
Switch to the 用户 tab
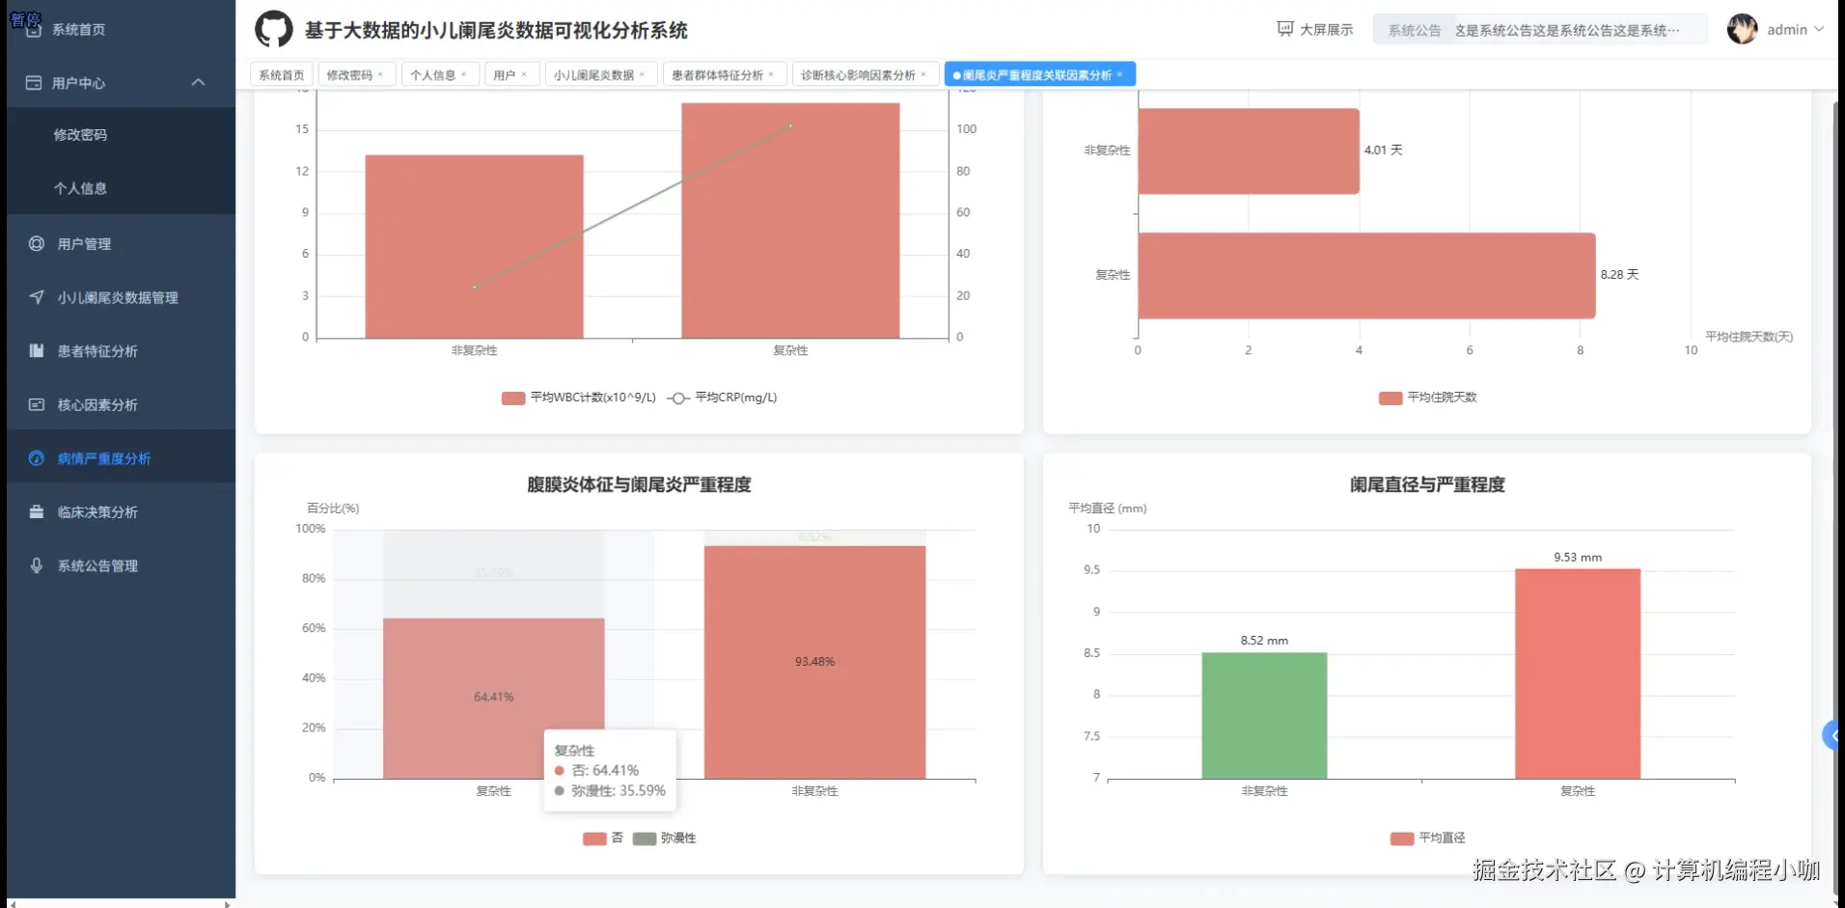pyautogui.click(x=505, y=74)
